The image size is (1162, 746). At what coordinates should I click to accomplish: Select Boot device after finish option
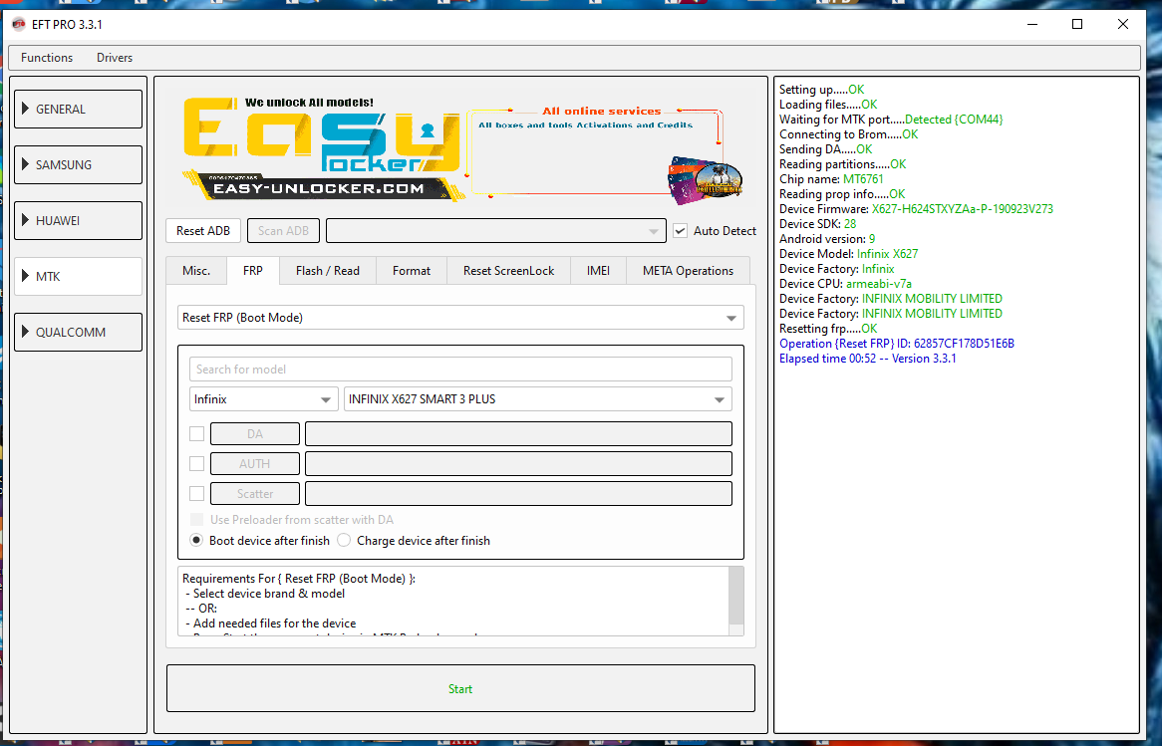tap(196, 540)
